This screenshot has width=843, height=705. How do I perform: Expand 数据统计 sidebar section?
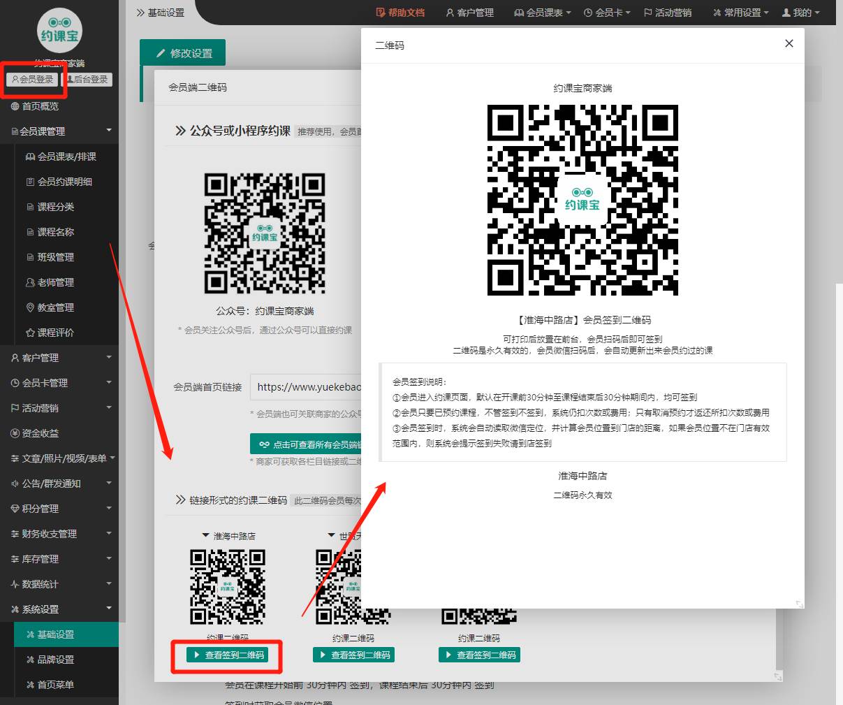coord(59,584)
